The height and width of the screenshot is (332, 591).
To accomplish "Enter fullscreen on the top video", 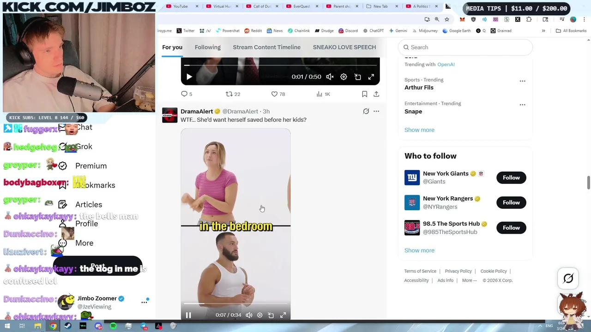I will tap(371, 77).
